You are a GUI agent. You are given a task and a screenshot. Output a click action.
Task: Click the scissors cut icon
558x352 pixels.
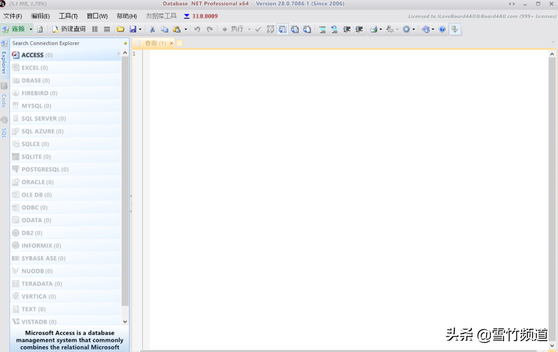(x=152, y=29)
